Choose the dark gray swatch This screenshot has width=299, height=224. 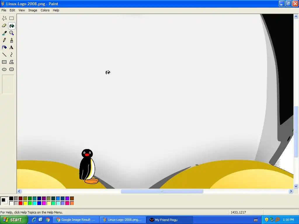coord(16,199)
